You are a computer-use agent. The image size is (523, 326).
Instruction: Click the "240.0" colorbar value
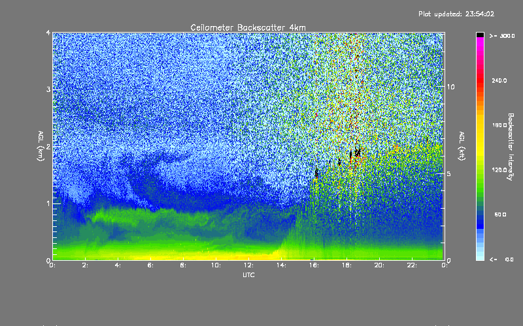pos(499,80)
